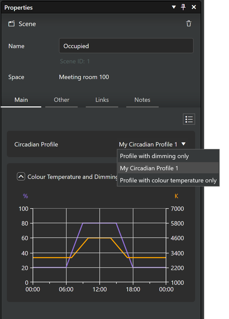
Task: Switch to the Links tab
Action: click(102, 100)
